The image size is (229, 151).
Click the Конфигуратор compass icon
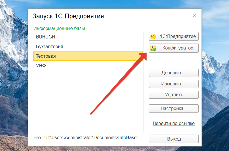[x=153, y=48]
